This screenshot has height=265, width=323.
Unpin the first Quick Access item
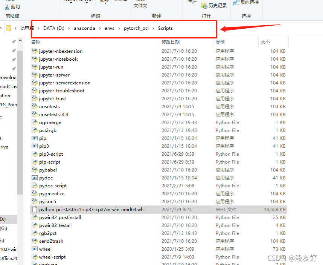pos(14,41)
